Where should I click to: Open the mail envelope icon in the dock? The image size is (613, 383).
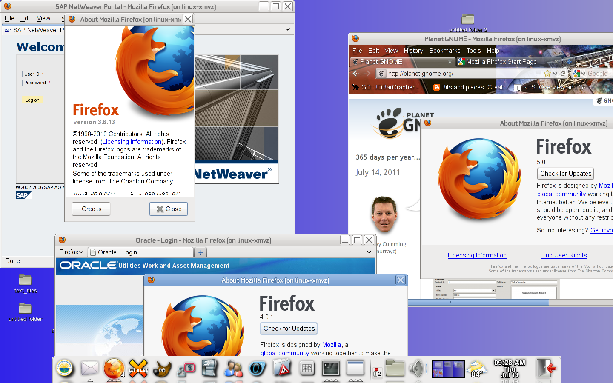pyautogui.click(x=90, y=368)
